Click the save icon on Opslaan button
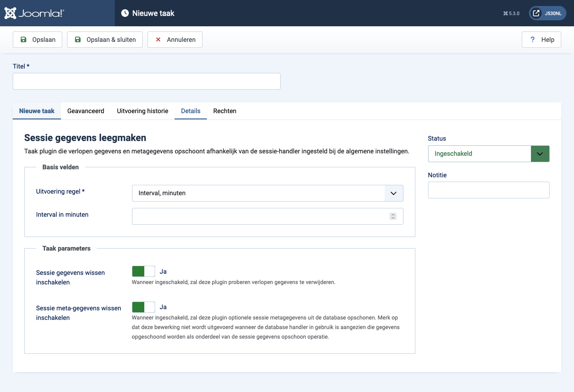This screenshot has width=574, height=392. click(24, 39)
